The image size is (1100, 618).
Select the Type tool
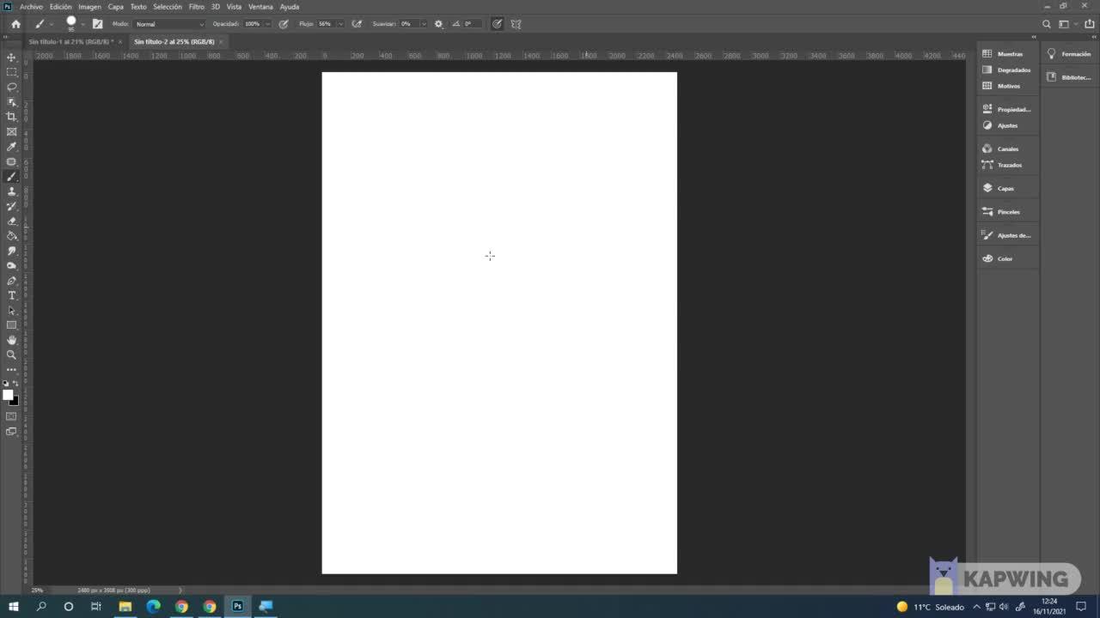(x=11, y=295)
